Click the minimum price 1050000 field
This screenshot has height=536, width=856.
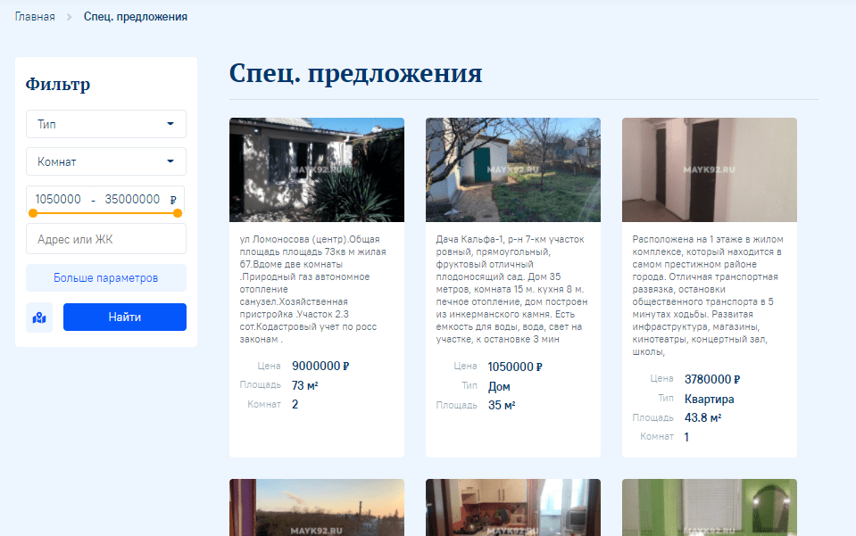pyautogui.click(x=58, y=200)
